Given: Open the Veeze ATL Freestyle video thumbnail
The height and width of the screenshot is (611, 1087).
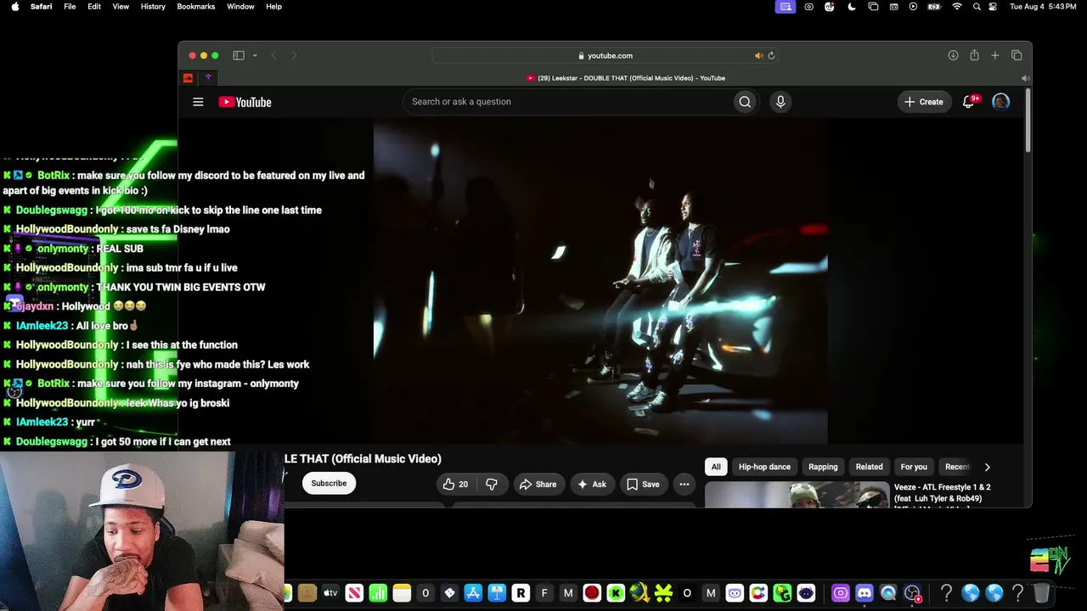Looking at the screenshot, I should click(797, 495).
